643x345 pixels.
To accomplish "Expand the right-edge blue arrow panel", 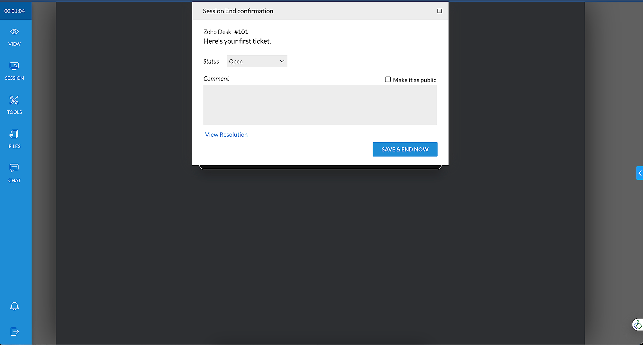I will [x=639, y=173].
